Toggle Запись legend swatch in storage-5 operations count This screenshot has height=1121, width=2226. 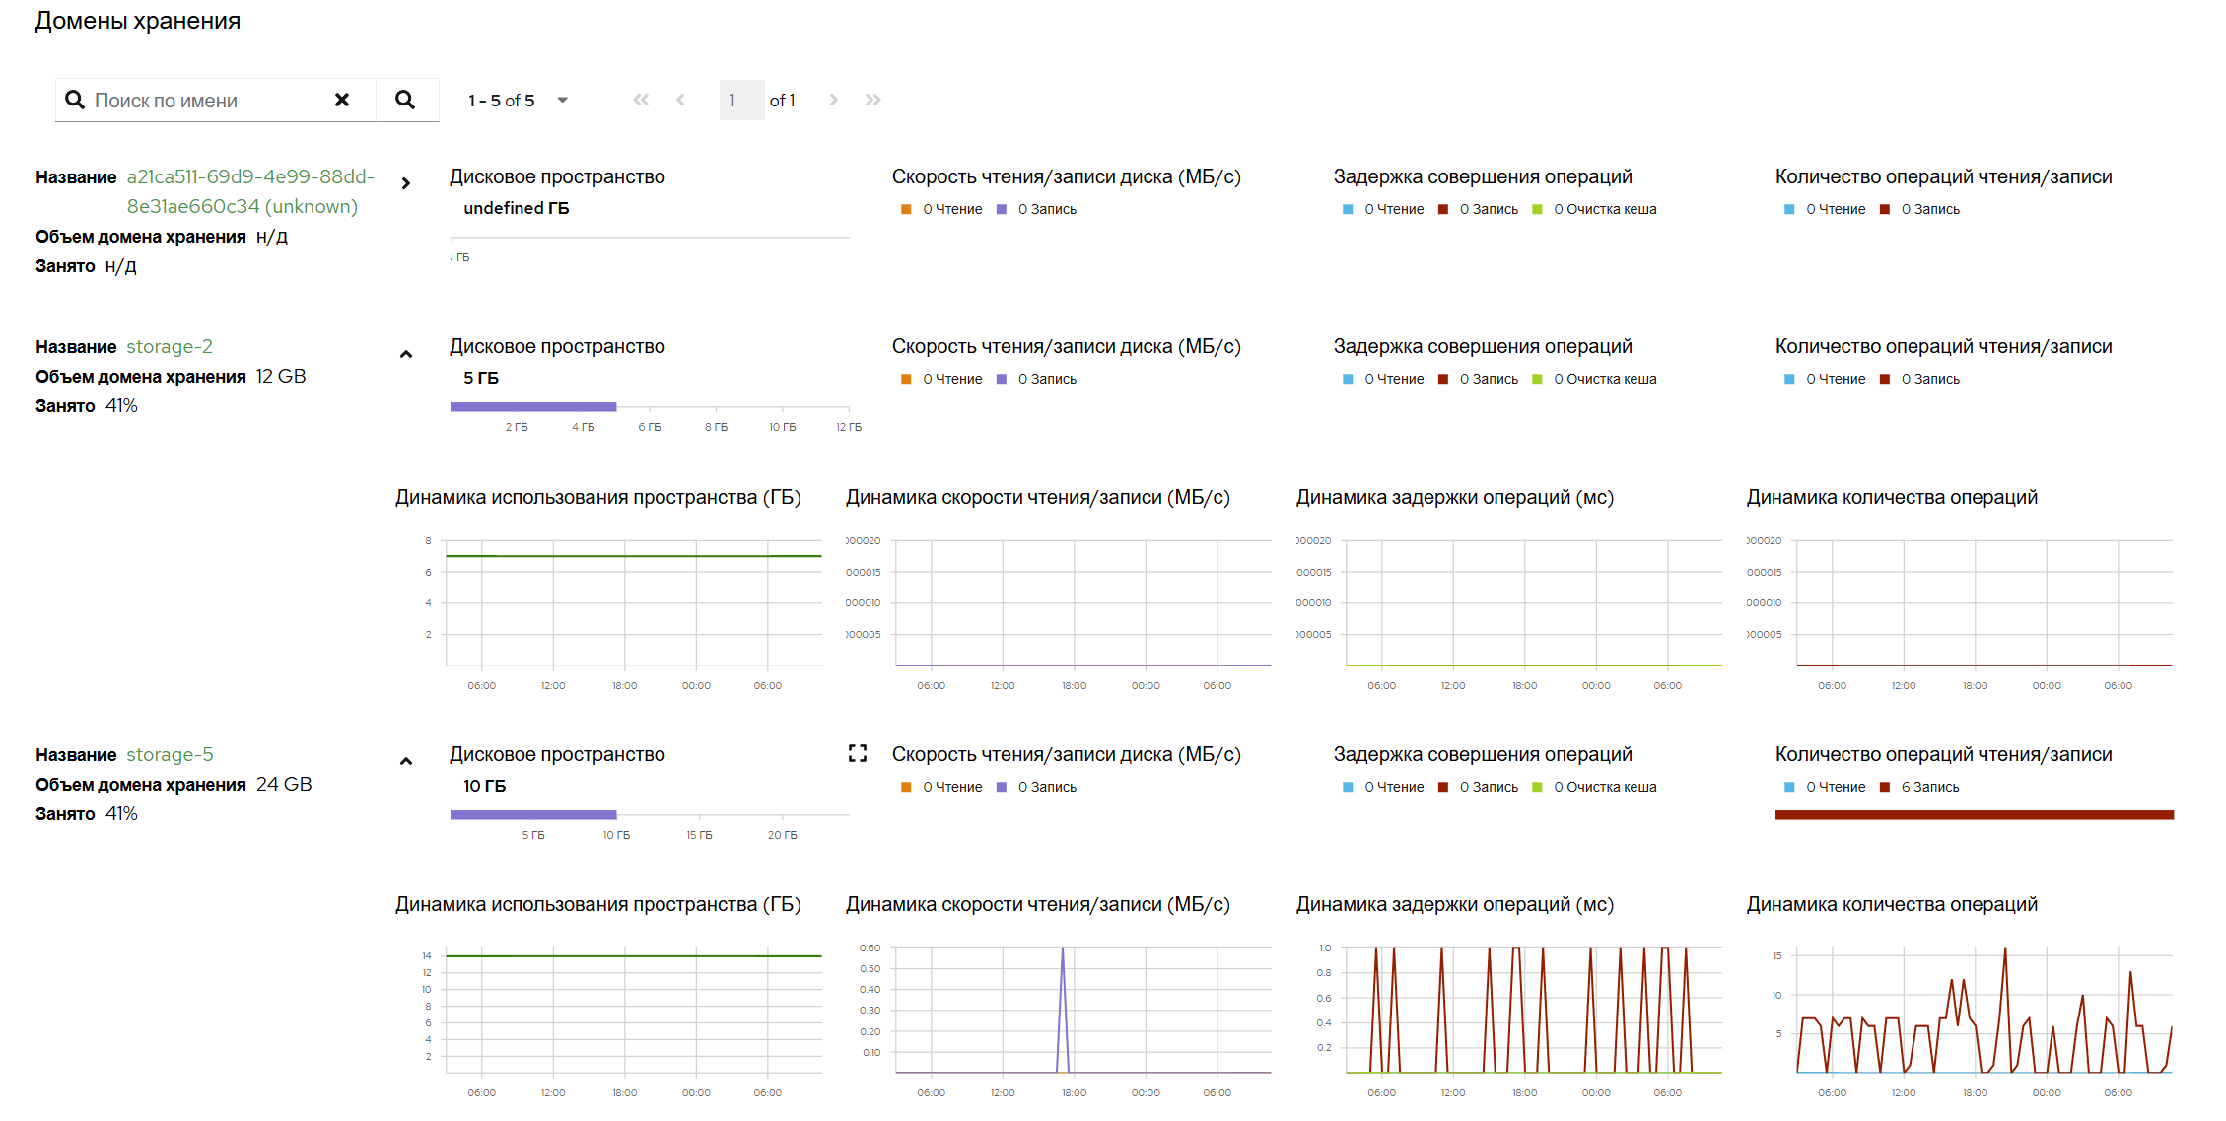[1885, 787]
